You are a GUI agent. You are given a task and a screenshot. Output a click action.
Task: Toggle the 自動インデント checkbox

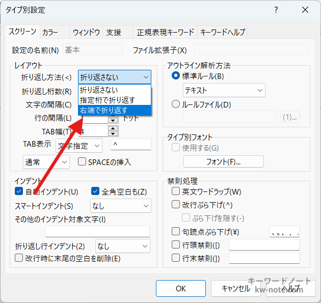click(19, 191)
